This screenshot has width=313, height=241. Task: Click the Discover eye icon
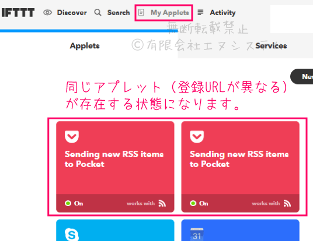(47, 13)
